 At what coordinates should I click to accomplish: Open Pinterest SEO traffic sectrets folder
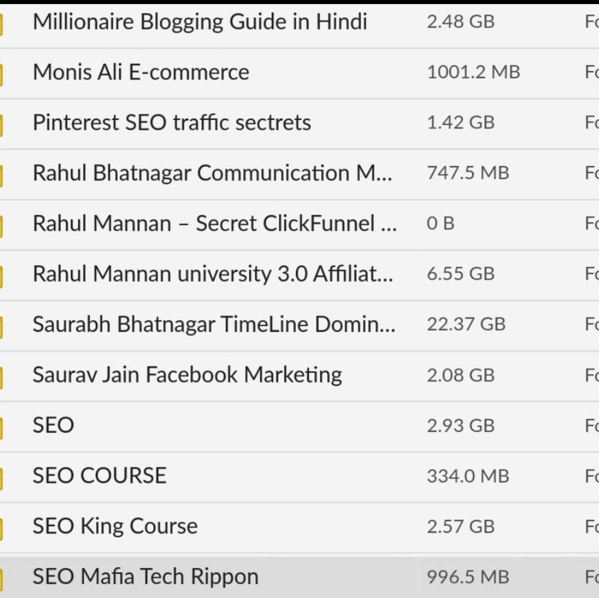tap(172, 123)
